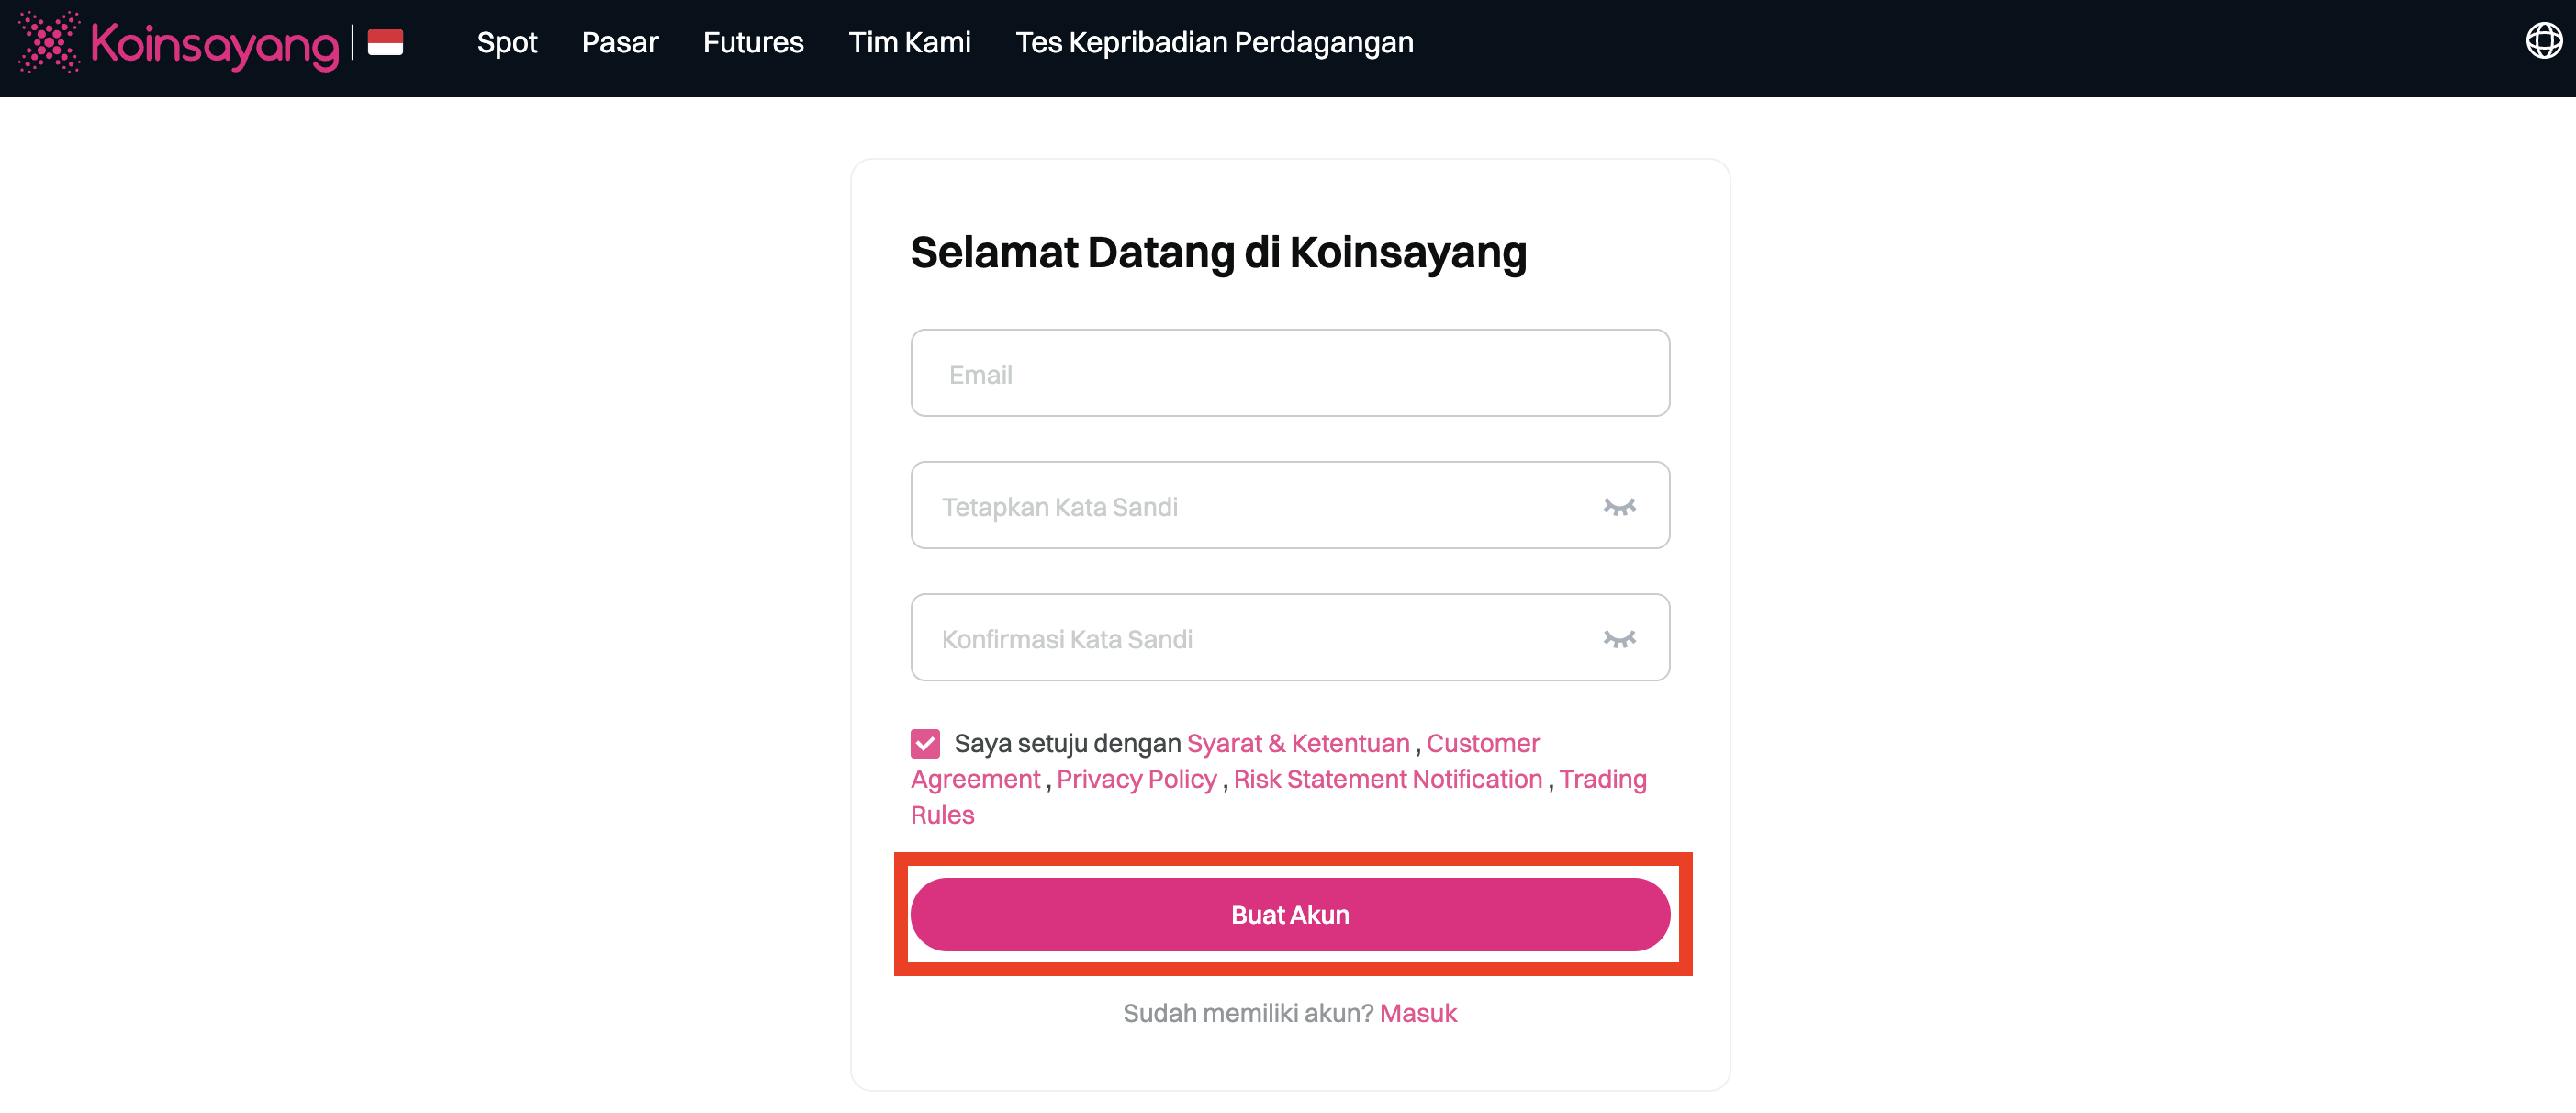Open the Syarat & Ketentuan link
Viewport: 2576px width, 1113px height.
click(1297, 743)
